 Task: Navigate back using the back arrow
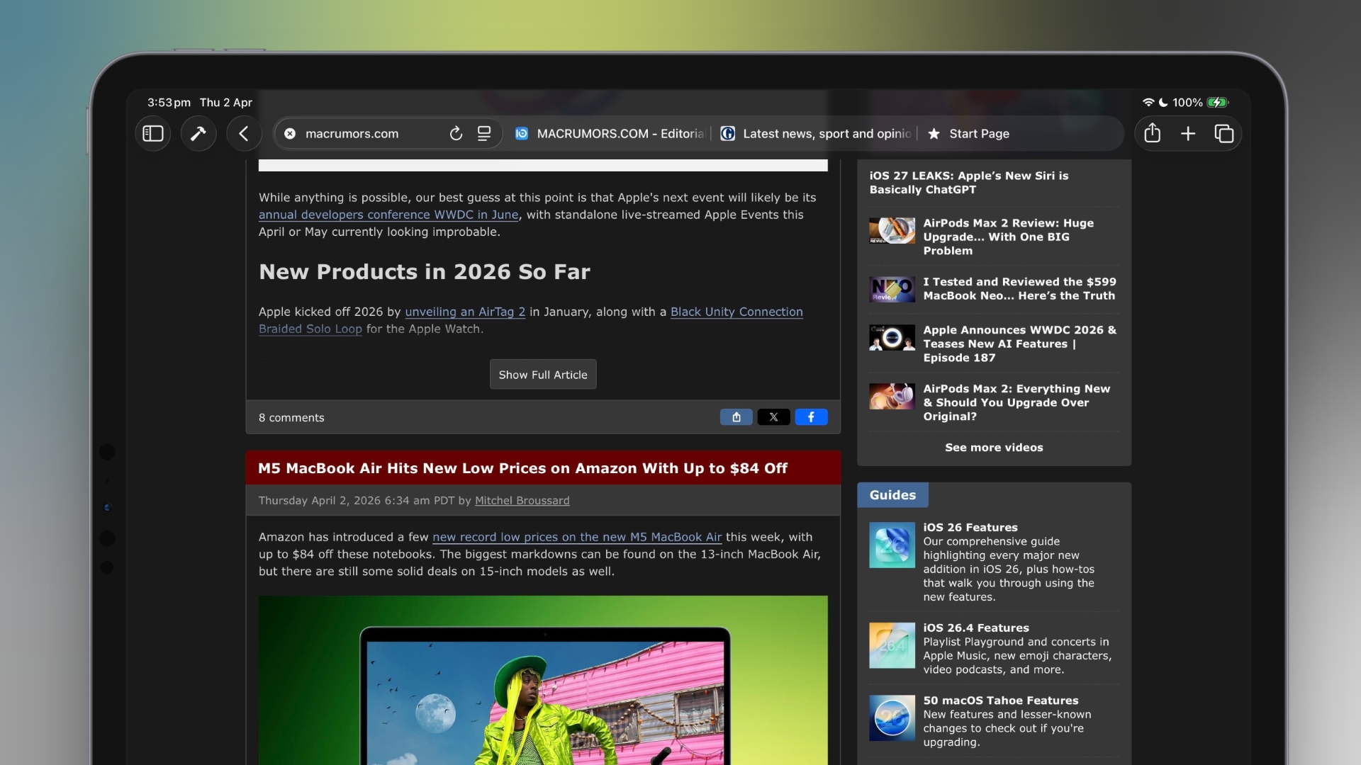[243, 133]
